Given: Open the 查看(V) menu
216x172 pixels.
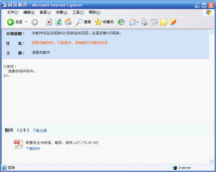Looking at the screenshot, I should pyautogui.click(x=45, y=13).
